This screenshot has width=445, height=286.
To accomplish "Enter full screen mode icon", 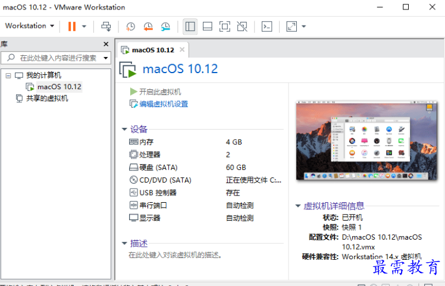I will (x=225, y=26).
